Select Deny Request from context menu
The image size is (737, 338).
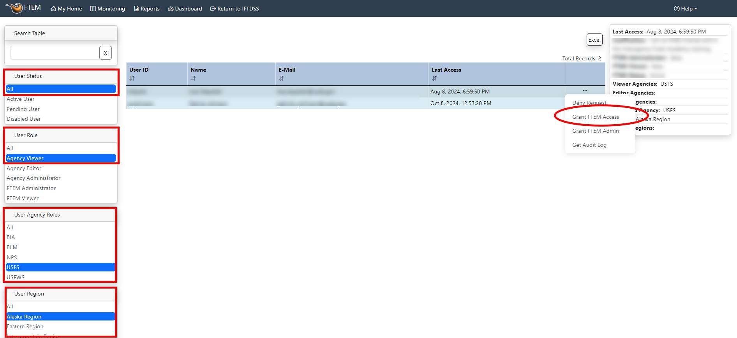point(589,103)
